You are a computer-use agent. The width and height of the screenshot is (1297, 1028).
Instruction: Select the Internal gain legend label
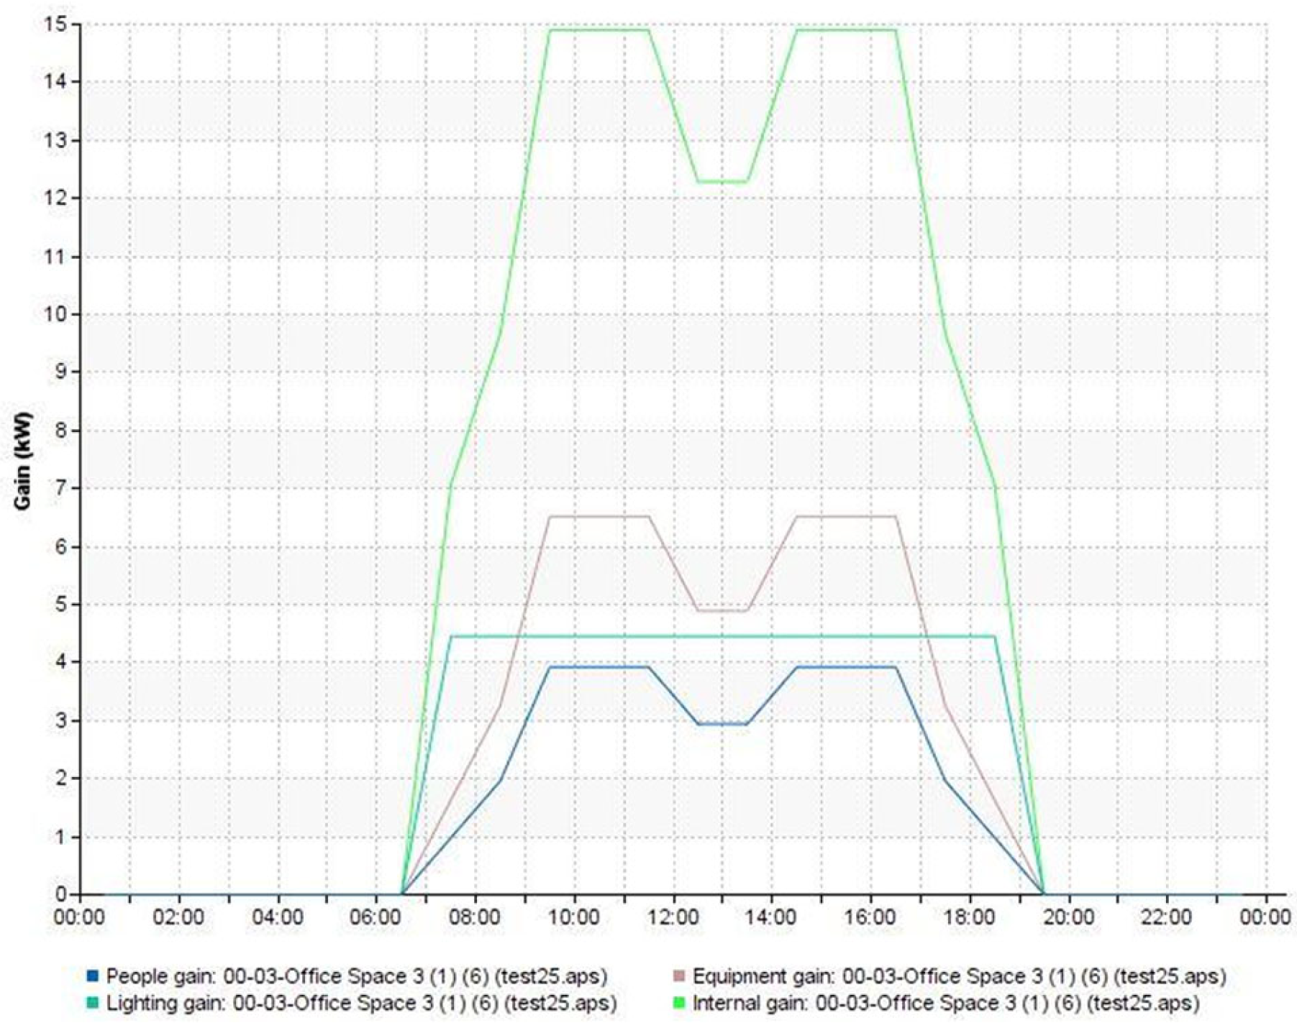point(945,1004)
